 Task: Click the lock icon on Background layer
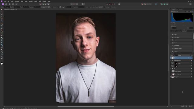[190, 77]
